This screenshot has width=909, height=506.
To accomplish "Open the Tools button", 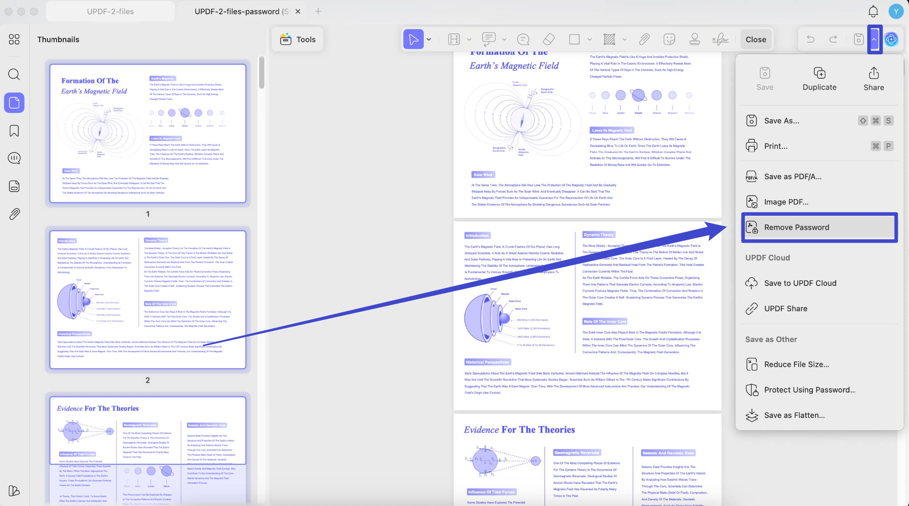I will point(297,39).
